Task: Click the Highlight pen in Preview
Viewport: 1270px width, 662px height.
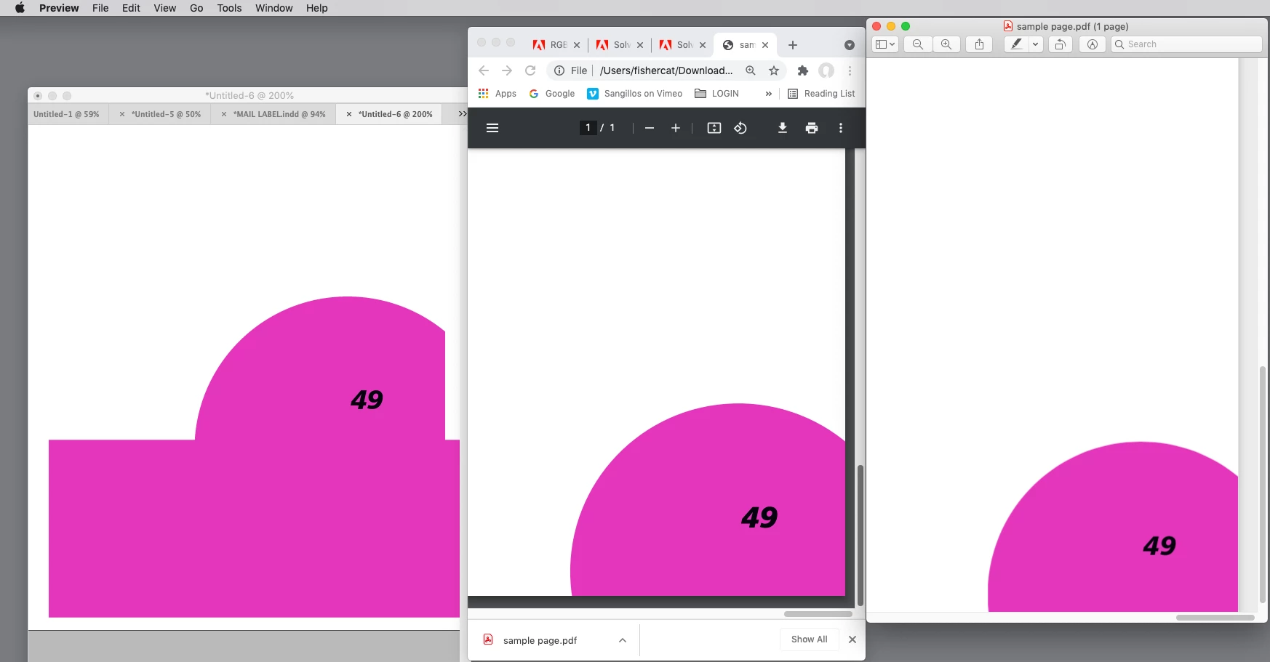Action: pos(1016,44)
